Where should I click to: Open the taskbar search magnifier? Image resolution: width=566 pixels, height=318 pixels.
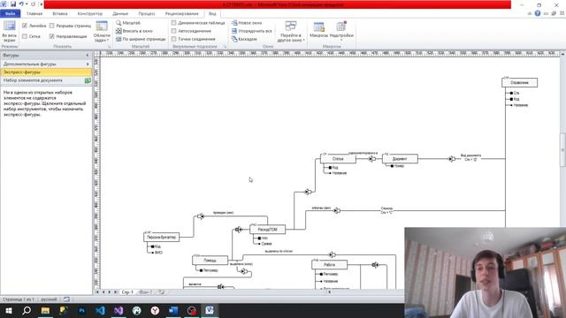(x=27, y=310)
